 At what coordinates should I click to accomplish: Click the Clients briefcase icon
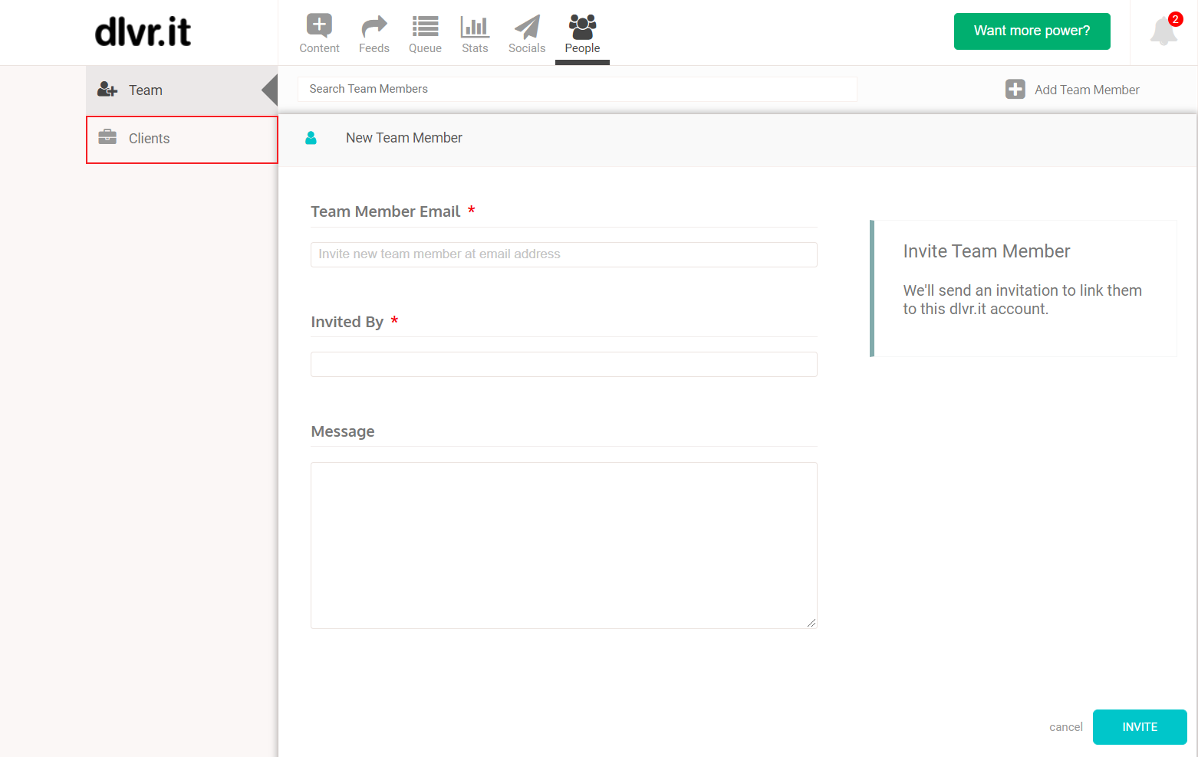click(107, 137)
